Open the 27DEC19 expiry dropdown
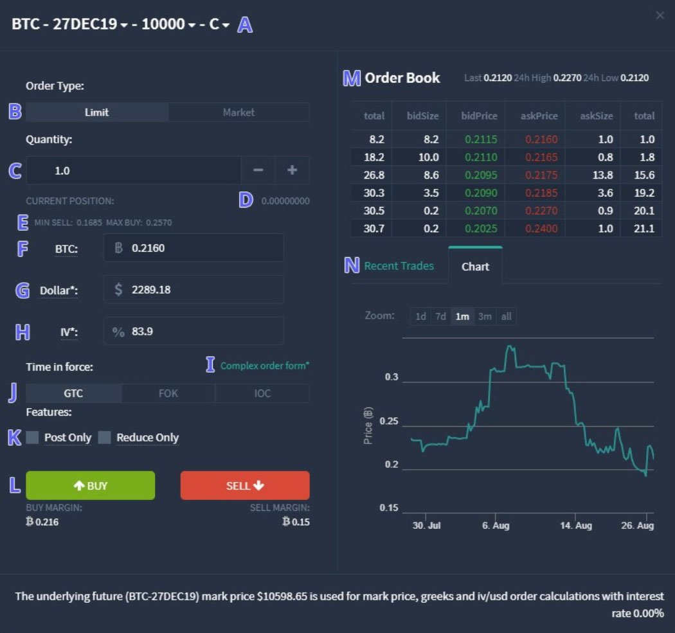 (91, 24)
